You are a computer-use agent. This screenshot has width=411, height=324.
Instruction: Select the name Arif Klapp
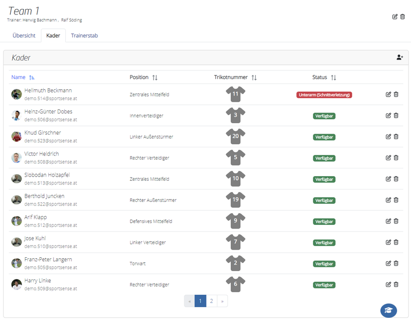point(35,217)
